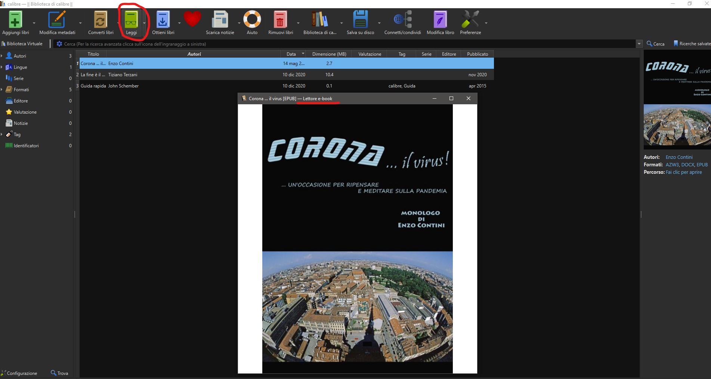Open Preferenze settings icon
711x379 pixels.
(x=470, y=20)
